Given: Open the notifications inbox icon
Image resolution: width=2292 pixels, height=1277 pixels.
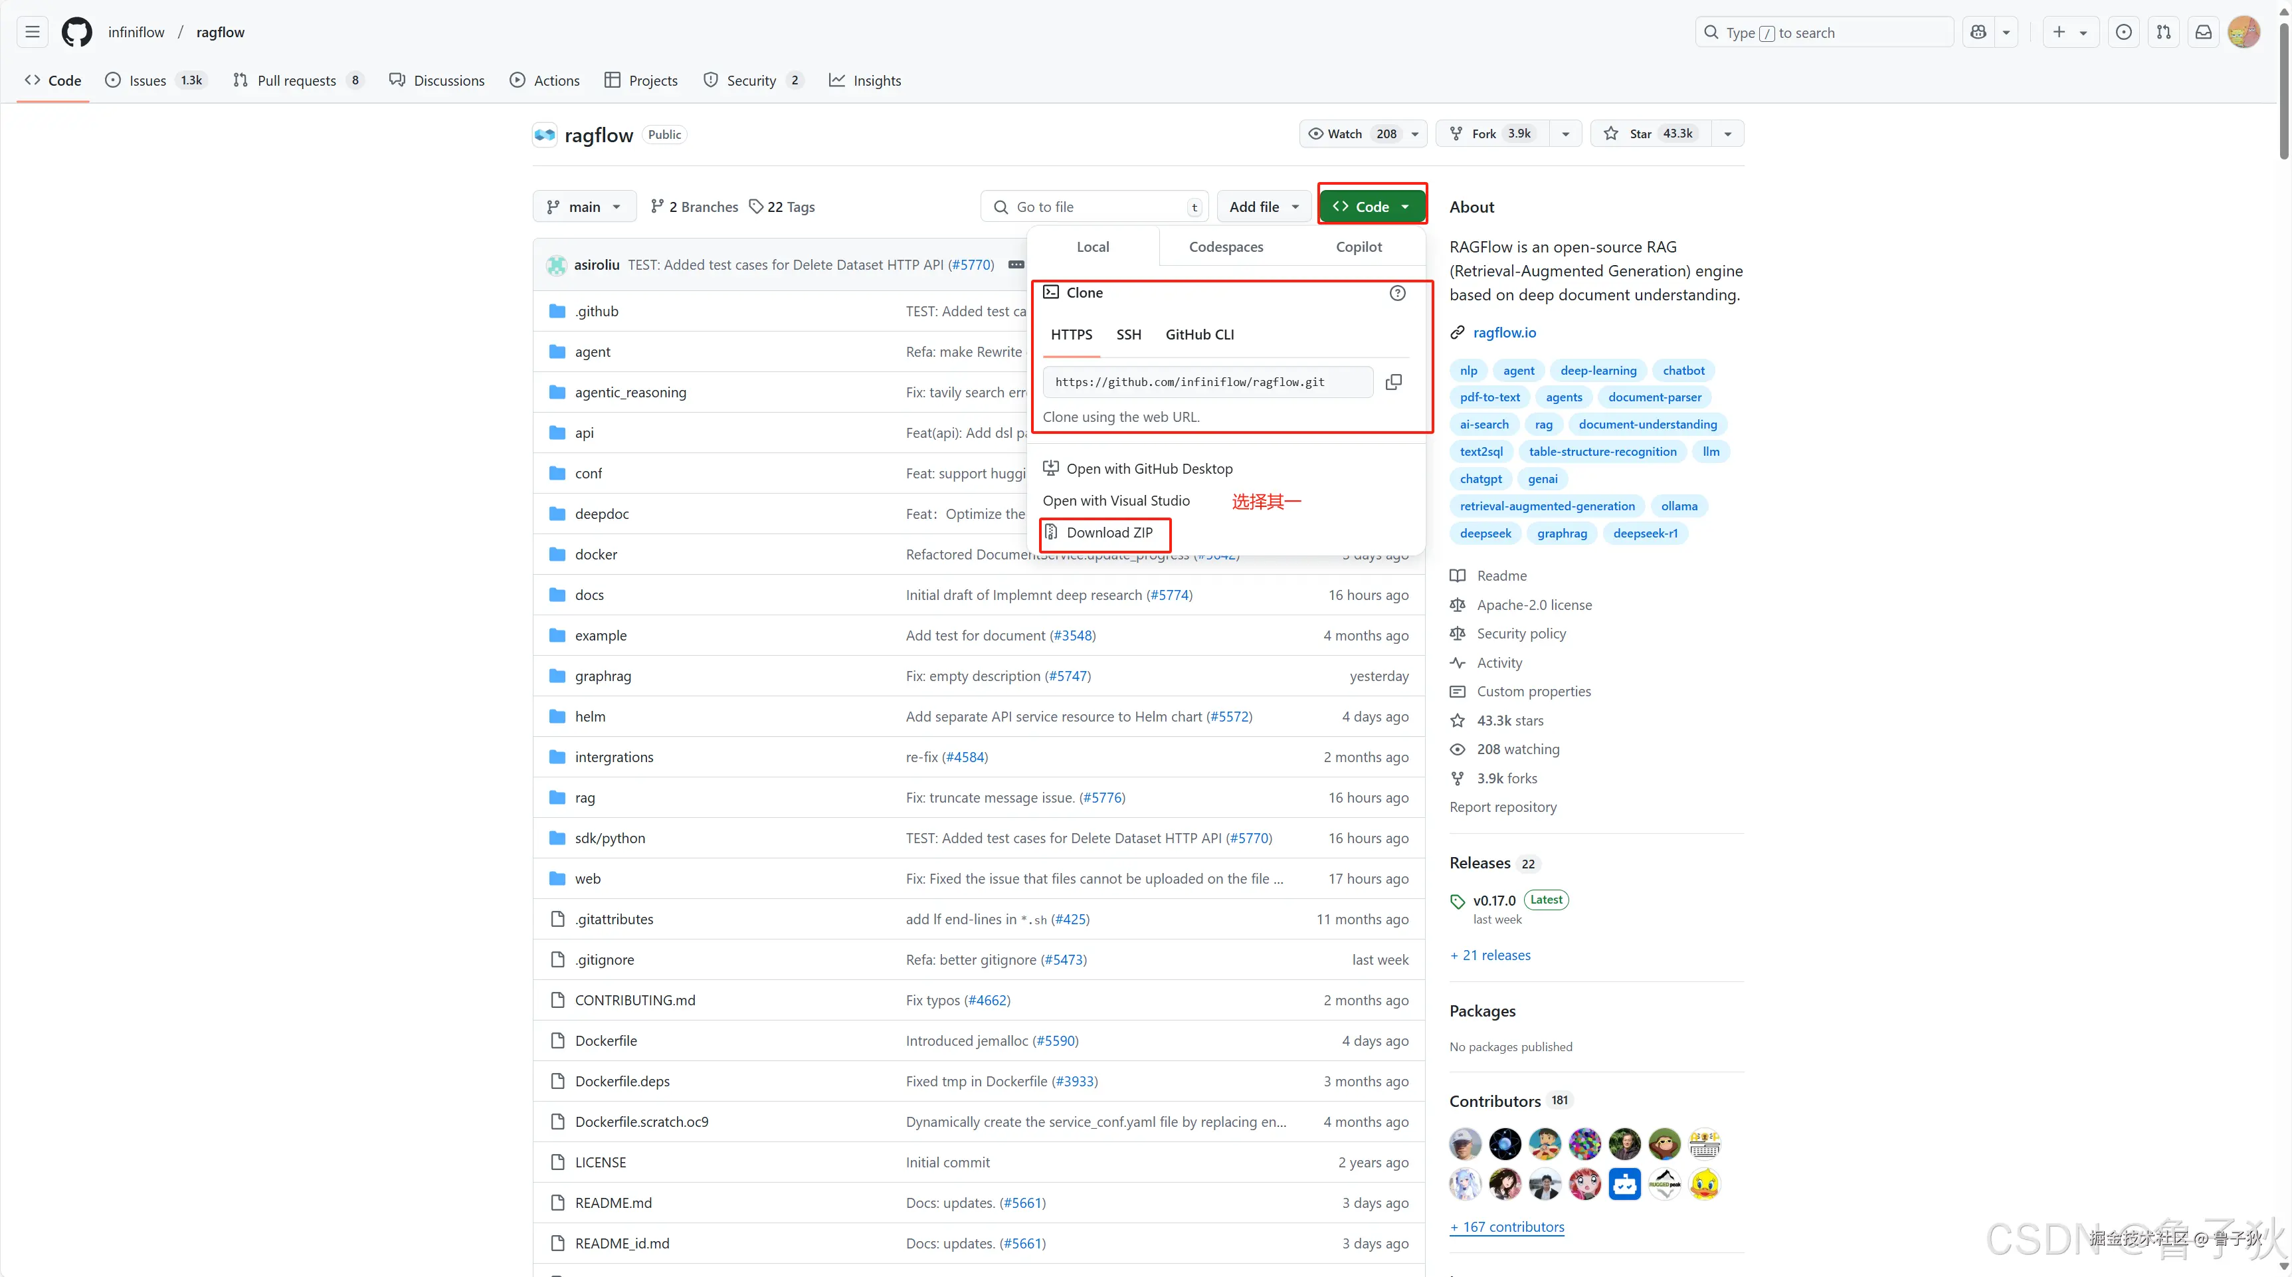Looking at the screenshot, I should pyautogui.click(x=2203, y=32).
